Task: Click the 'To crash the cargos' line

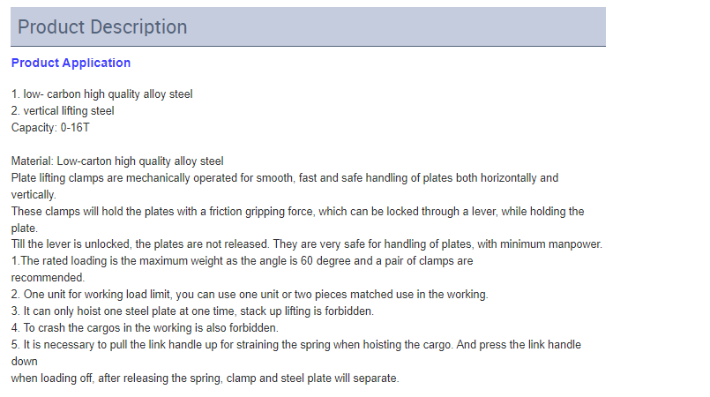Action: (x=145, y=327)
